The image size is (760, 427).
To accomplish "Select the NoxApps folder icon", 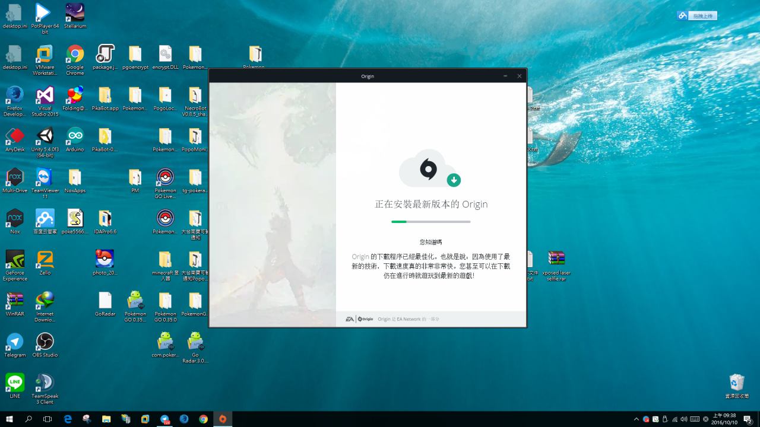I will [75, 180].
